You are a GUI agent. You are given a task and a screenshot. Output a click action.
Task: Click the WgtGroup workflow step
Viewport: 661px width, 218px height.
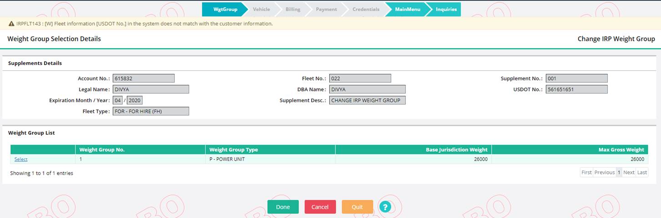[225, 10]
